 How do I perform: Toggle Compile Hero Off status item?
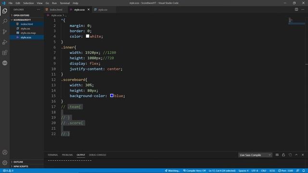tap(194, 171)
